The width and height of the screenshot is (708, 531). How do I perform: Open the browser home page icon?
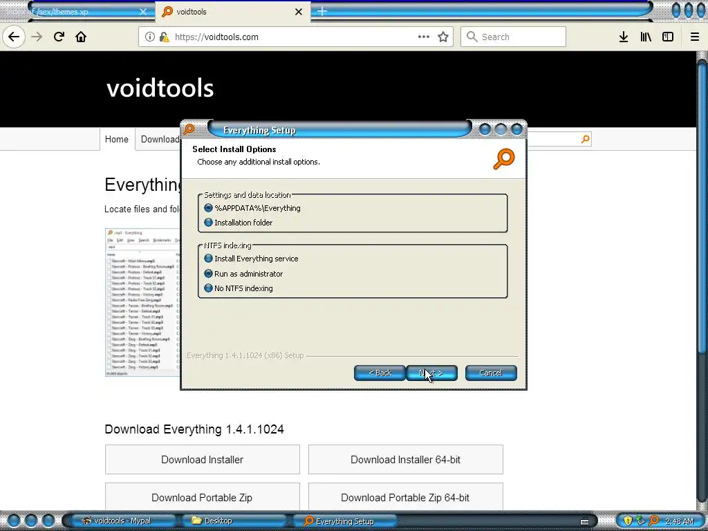[x=81, y=37]
